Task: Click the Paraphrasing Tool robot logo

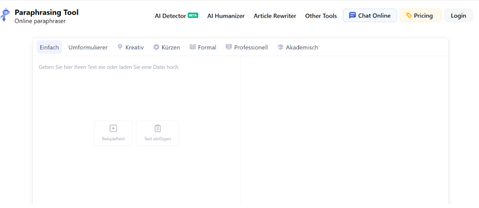Action: [x=5, y=15]
